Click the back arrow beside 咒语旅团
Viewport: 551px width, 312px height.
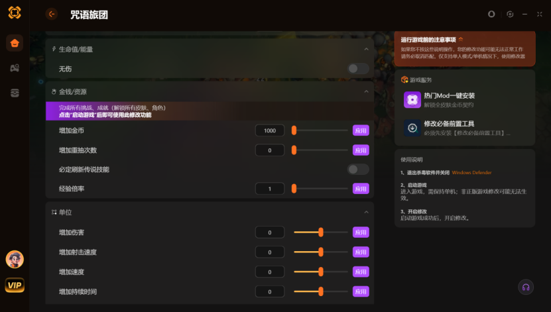52,14
